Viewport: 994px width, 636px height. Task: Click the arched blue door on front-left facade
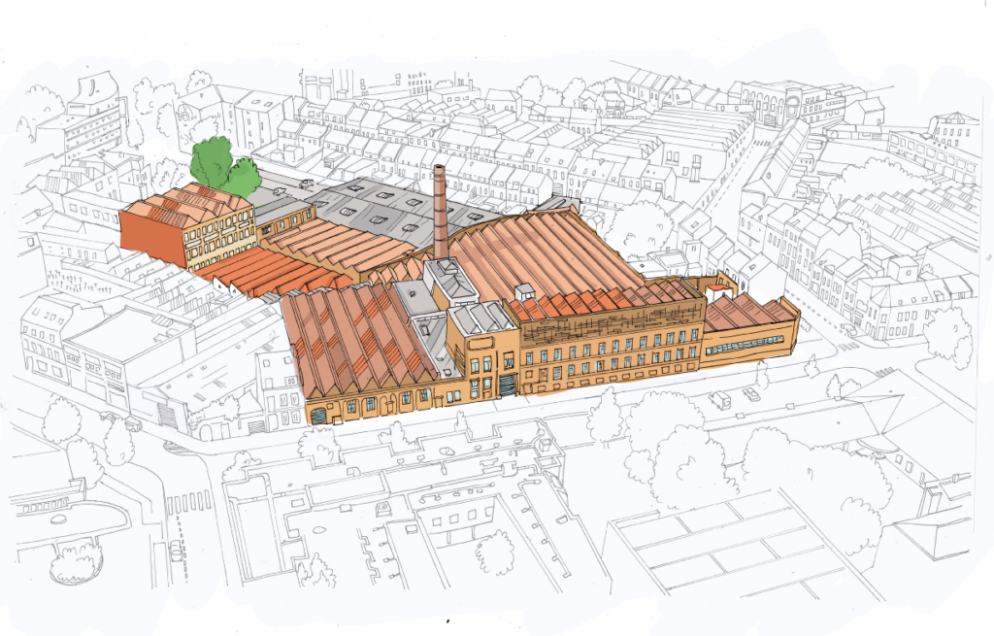[318, 416]
